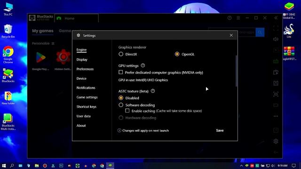Image resolution: width=301 pixels, height=169 pixels.
Task: Click the GPU in use Intel UHD text
Action: click(143, 80)
